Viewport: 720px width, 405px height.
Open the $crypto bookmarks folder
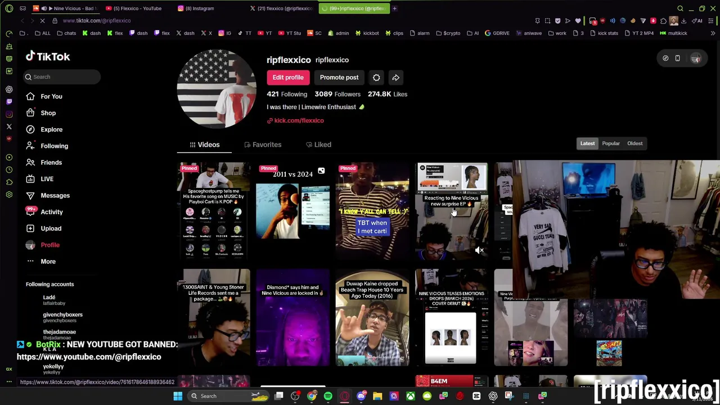(448, 33)
